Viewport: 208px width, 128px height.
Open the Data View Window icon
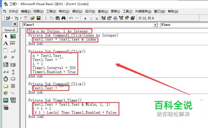pyautogui.click(x=133, y=18)
